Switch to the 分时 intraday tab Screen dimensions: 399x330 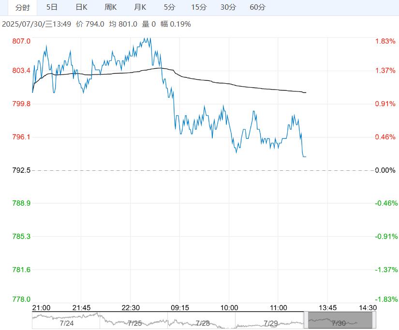point(22,7)
